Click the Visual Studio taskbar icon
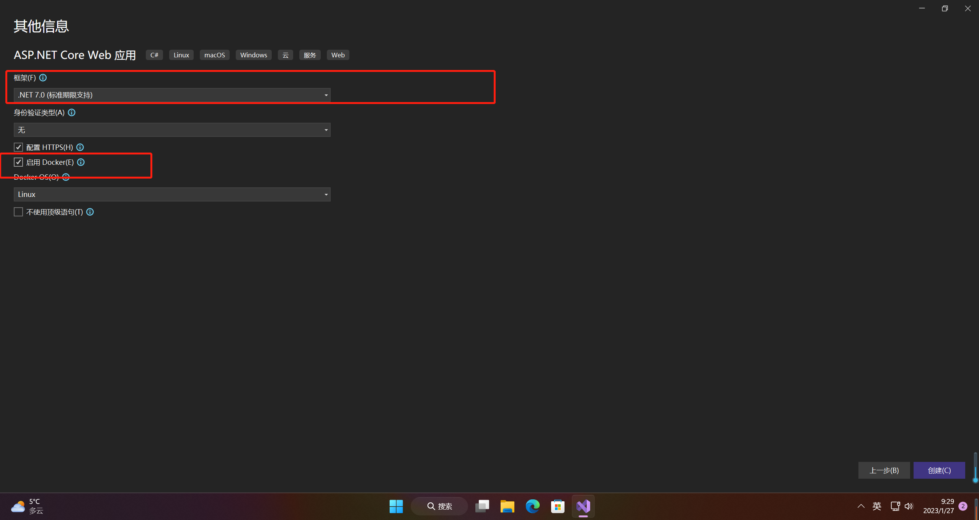This screenshot has height=520, width=979. [x=583, y=506]
